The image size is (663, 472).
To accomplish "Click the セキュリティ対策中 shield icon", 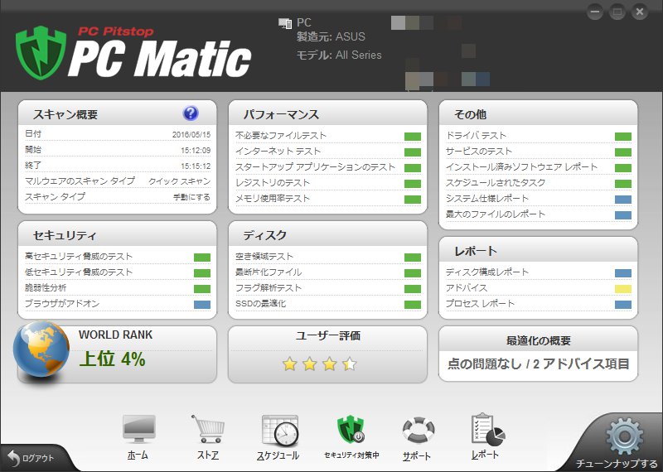I will tap(351, 429).
